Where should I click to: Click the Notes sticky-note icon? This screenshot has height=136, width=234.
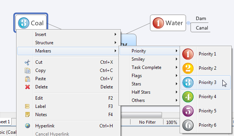click(27, 115)
